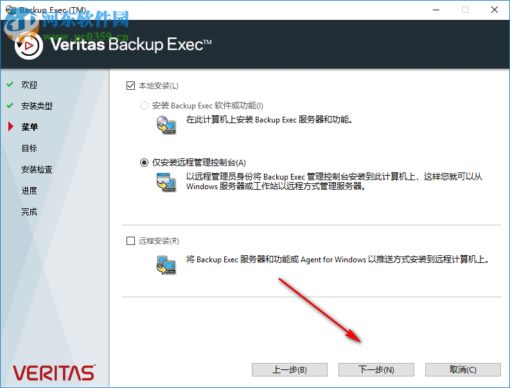Click the green checkmark beside 欢迎

coord(10,84)
